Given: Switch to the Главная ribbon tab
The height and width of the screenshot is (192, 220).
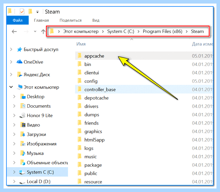Looking at the screenshot, I should pyautogui.click(x=42, y=20).
